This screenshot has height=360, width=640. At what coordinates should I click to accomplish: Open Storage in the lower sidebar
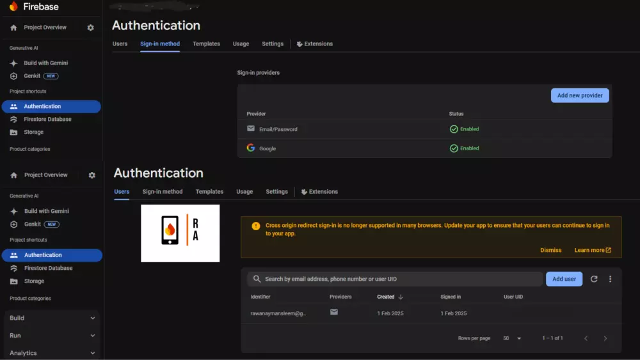[34, 281]
